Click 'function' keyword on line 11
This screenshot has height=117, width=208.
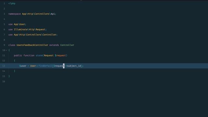(29, 56)
